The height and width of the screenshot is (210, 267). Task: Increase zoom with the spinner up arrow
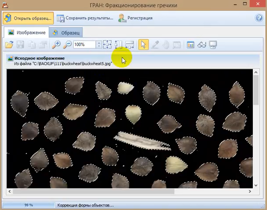pos(99,43)
